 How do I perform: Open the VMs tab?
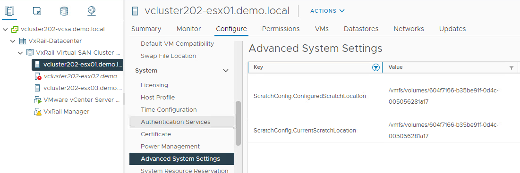pyautogui.click(x=322, y=29)
